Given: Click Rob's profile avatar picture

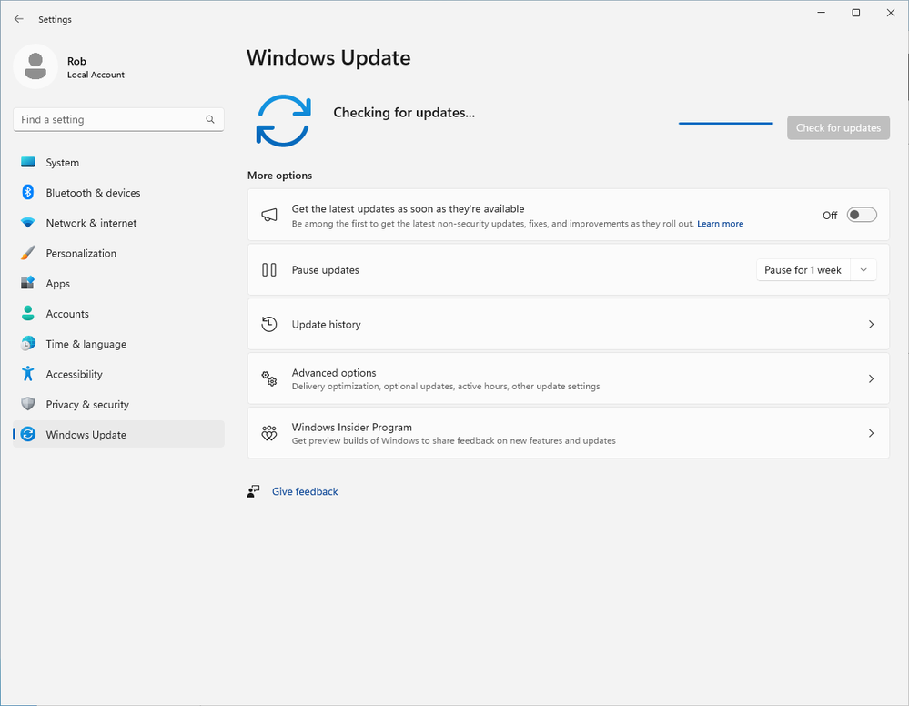Looking at the screenshot, I should [x=35, y=66].
